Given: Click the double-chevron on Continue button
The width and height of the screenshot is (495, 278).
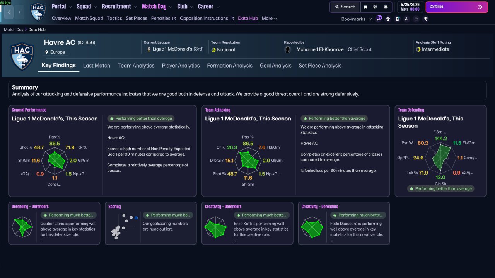Looking at the screenshot, I should [480, 7].
